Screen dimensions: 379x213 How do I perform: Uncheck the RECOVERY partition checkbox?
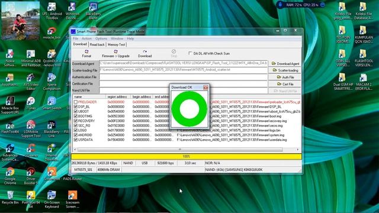[x=76, y=121]
